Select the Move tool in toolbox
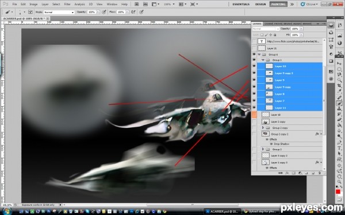Image resolution: width=345 pixels, height=215 pixels. pos(339,63)
